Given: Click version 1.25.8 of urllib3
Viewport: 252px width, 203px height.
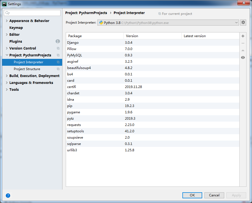Looking at the screenshot, I should point(130,150).
